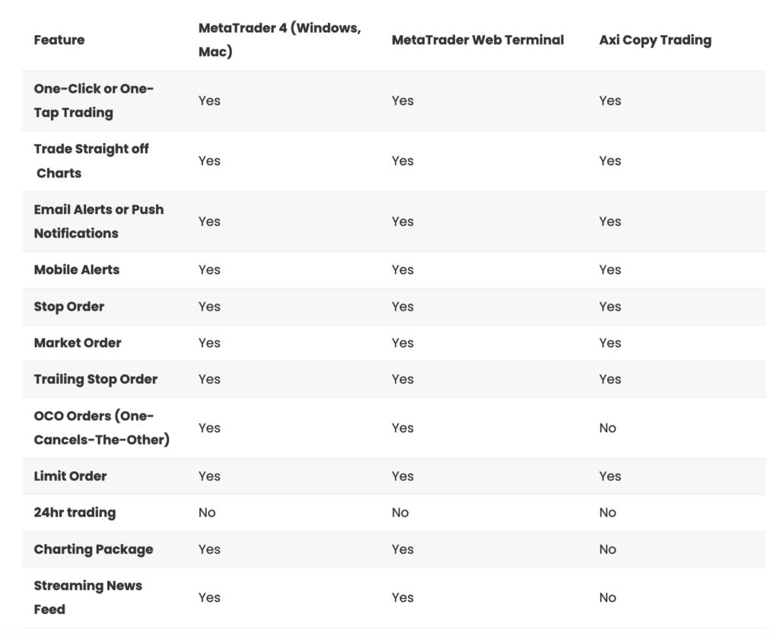The width and height of the screenshot is (779, 634).
Task: Select the Trailing Stop Order label
Action: pyautogui.click(x=96, y=379)
